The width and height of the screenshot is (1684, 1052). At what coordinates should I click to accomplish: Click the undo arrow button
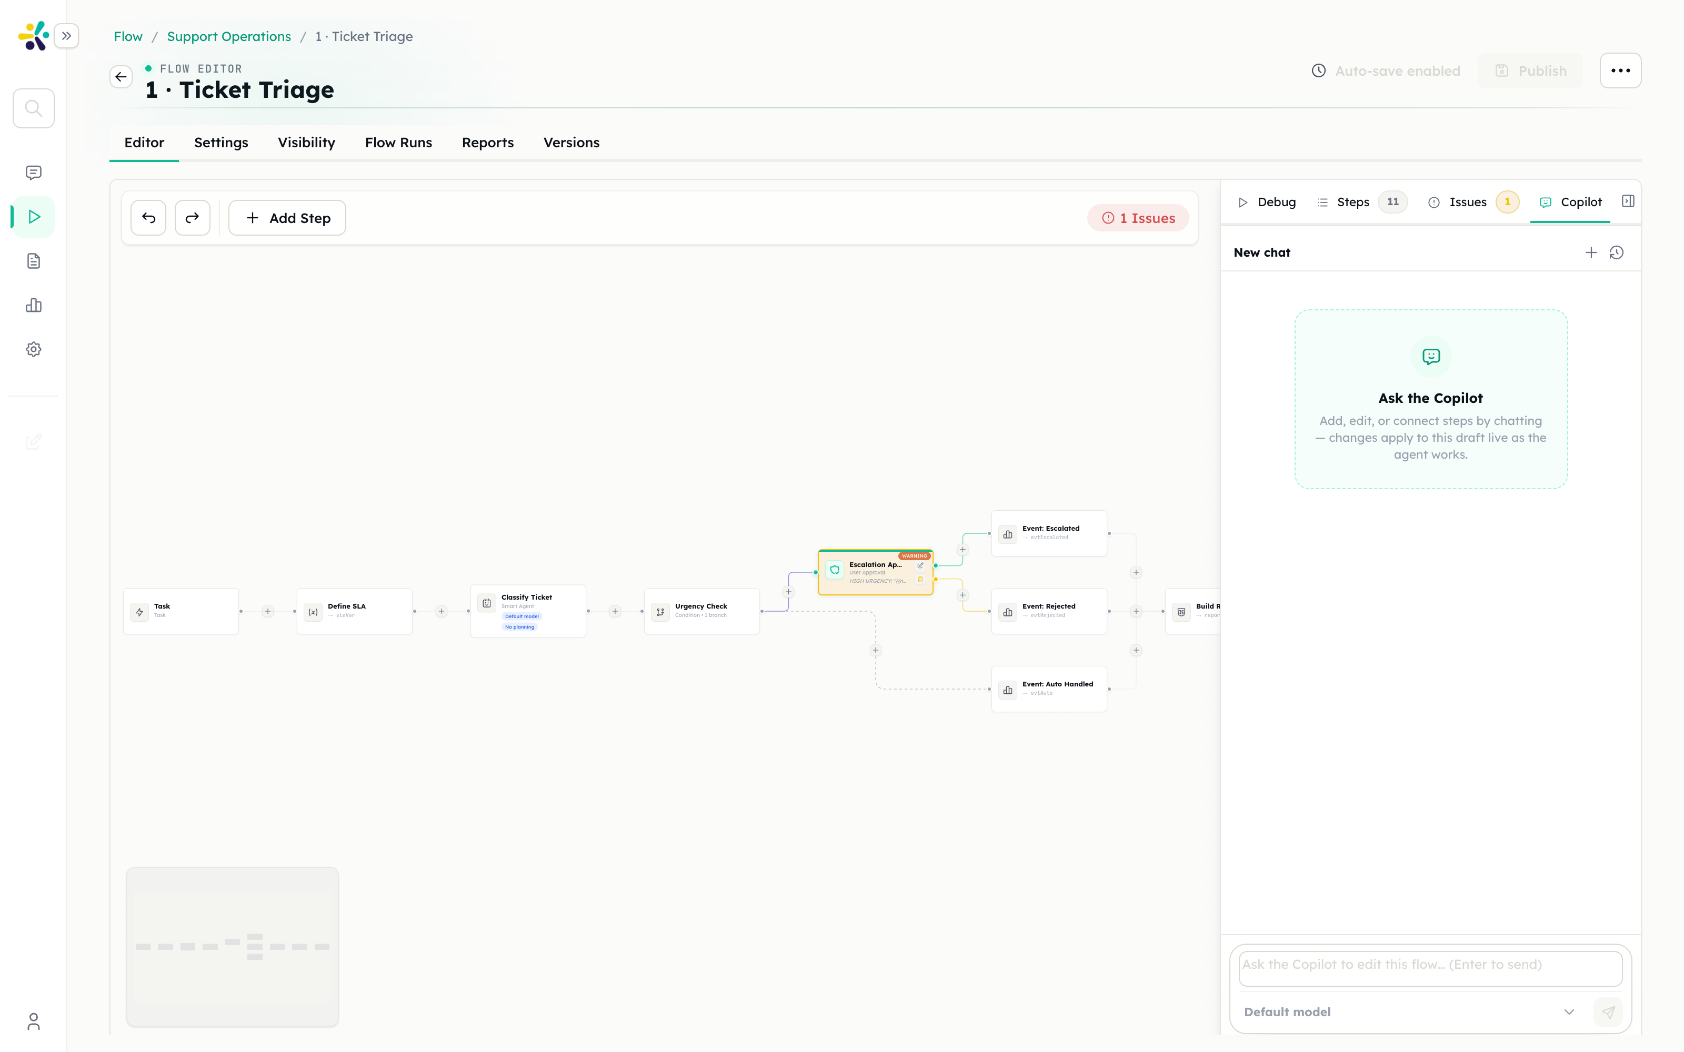tap(148, 218)
